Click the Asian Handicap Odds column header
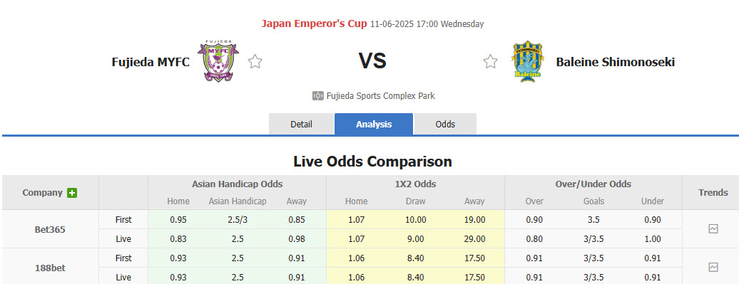Viewport: 739px width, 284px height. (x=237, y=184)
